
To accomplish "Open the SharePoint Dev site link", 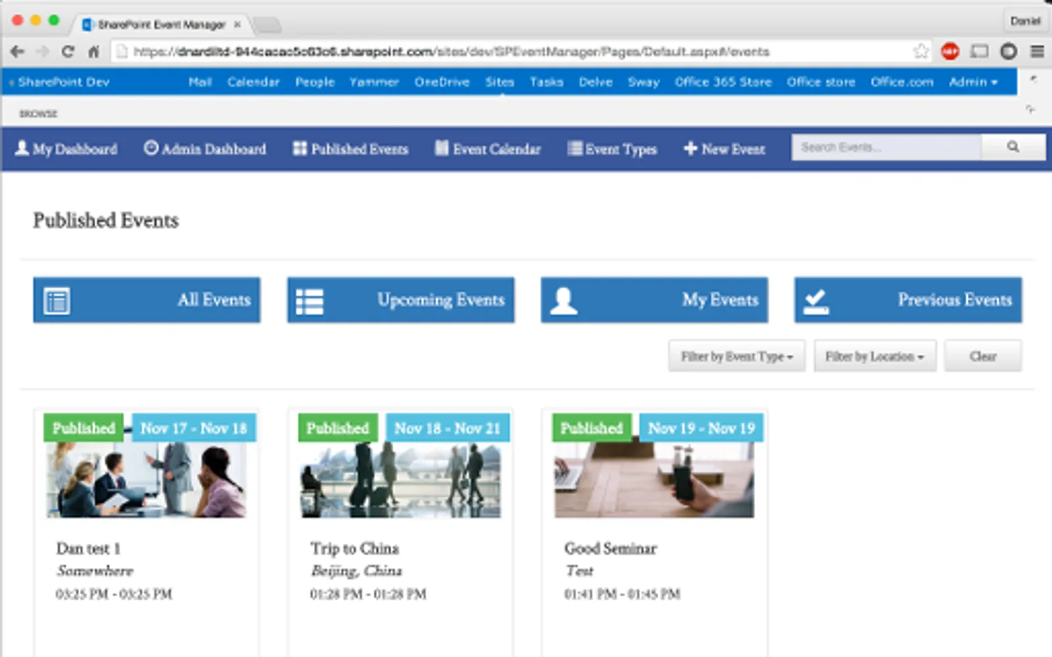I will 64,82.
